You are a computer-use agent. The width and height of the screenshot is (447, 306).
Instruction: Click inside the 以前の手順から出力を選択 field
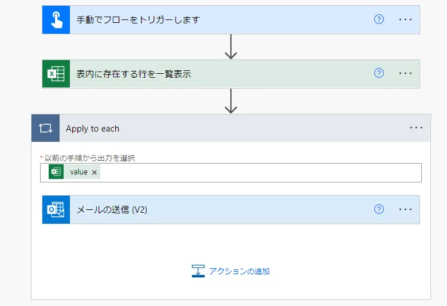[x=258, y=172]
